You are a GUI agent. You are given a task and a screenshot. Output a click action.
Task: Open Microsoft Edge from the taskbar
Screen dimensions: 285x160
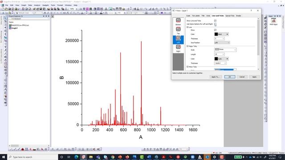[x=76, y=157]
